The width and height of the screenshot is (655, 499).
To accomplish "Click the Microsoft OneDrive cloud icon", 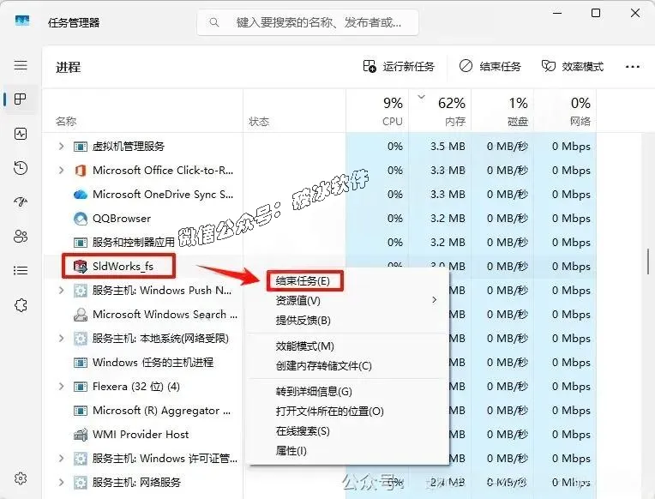I will [81, 195].
